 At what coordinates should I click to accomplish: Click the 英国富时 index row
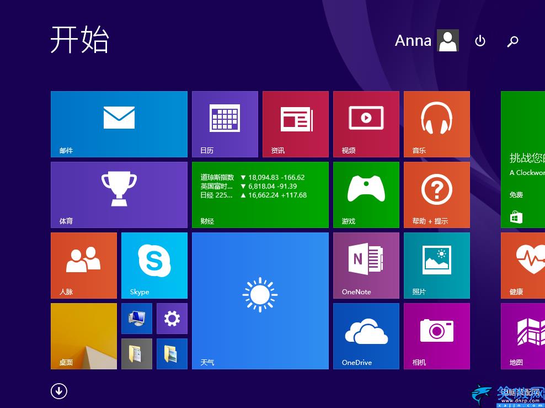pos(249,187)
